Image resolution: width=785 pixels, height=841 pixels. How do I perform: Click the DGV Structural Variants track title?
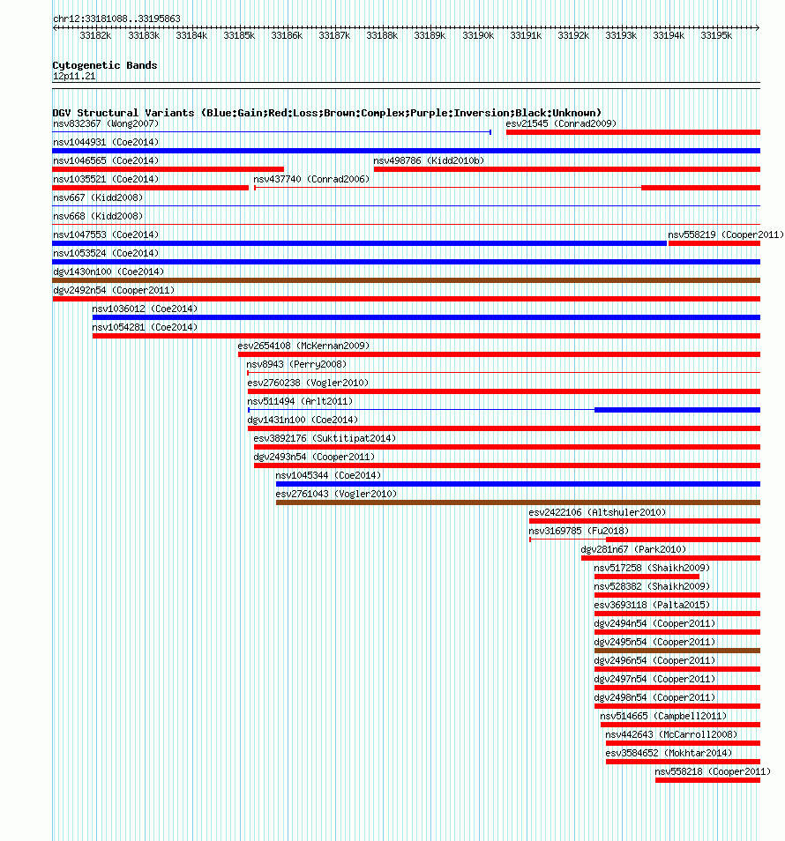tap(326, 113)
